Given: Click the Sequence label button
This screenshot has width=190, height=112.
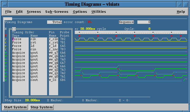Looking at the screenshot, I should click(x=126, y=22).
